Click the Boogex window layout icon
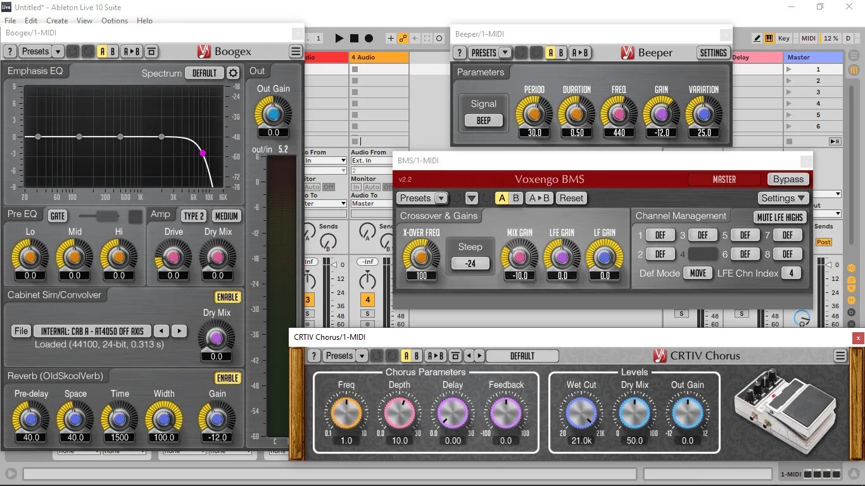Viewport: 865px width, 486px height. coord(151,51)
